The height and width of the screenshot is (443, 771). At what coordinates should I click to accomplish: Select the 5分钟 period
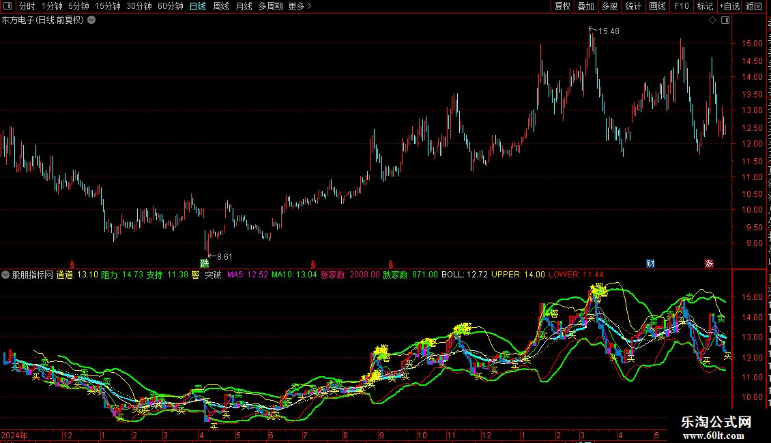point(78,6)
